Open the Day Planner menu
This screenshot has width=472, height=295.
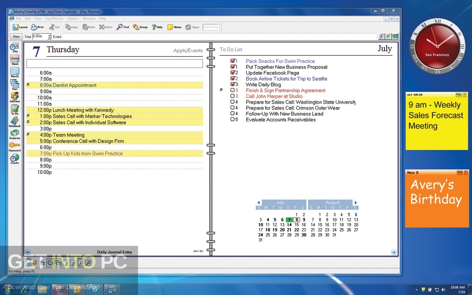coord(54,18)
